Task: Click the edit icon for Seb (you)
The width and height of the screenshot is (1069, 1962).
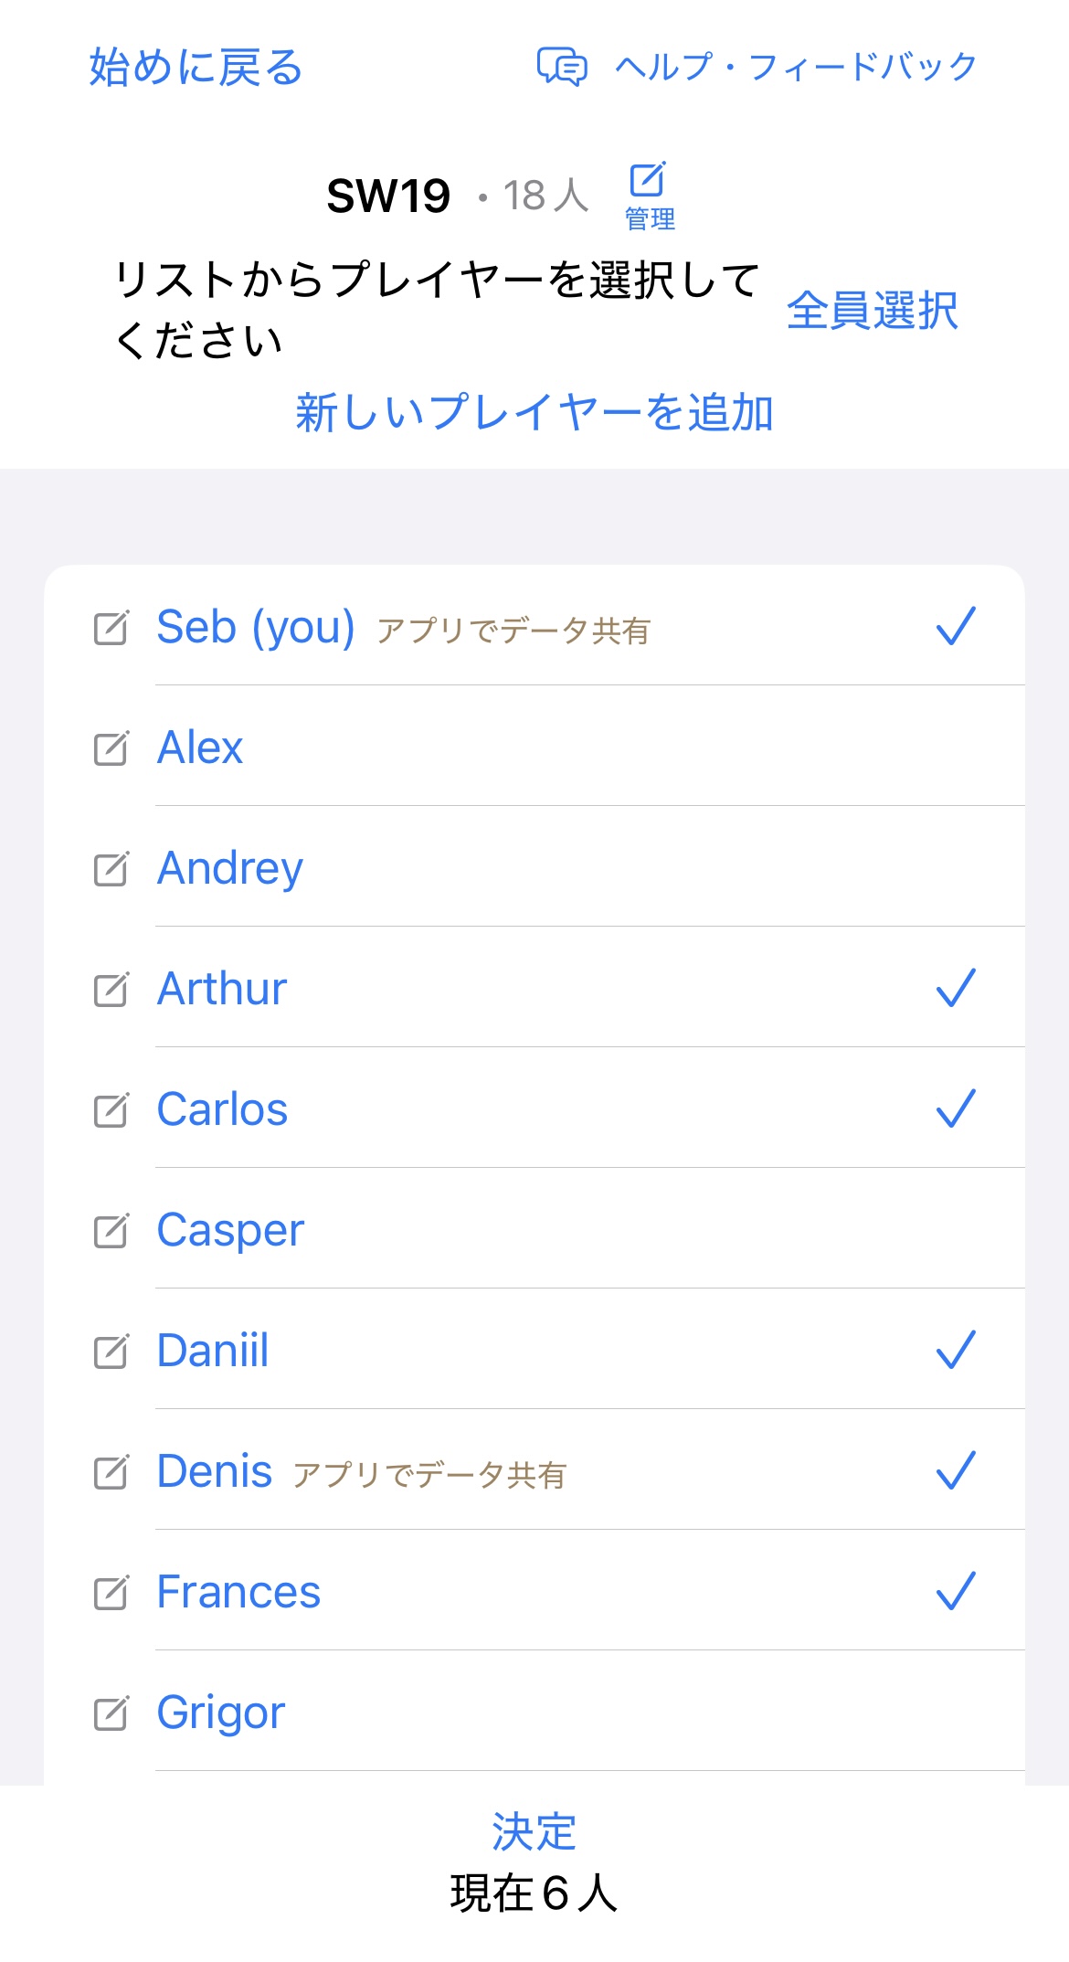Action: click(111, 628)
